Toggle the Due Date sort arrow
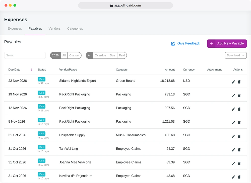251x183 pixels. pyautogui.click(x=32, y=69)
